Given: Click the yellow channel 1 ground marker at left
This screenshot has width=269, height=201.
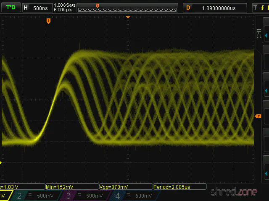Looking at the screenshot, I should (x=1, y=162).
